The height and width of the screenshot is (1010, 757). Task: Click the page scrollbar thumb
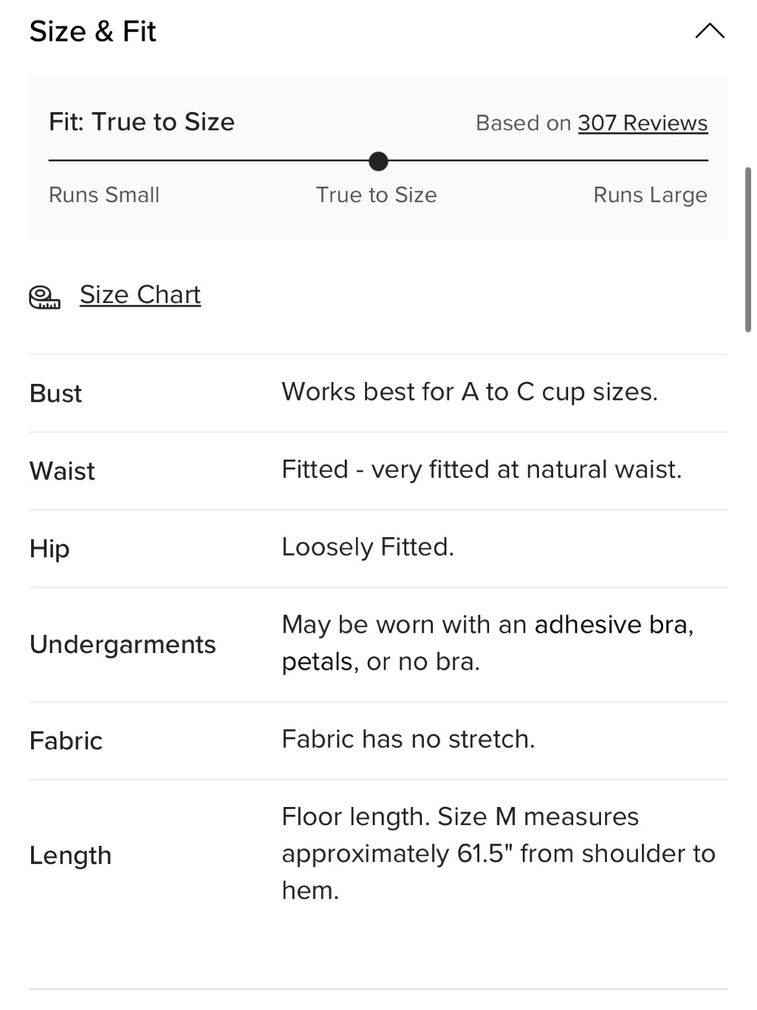pyautogui.click(x=748, y=249)
